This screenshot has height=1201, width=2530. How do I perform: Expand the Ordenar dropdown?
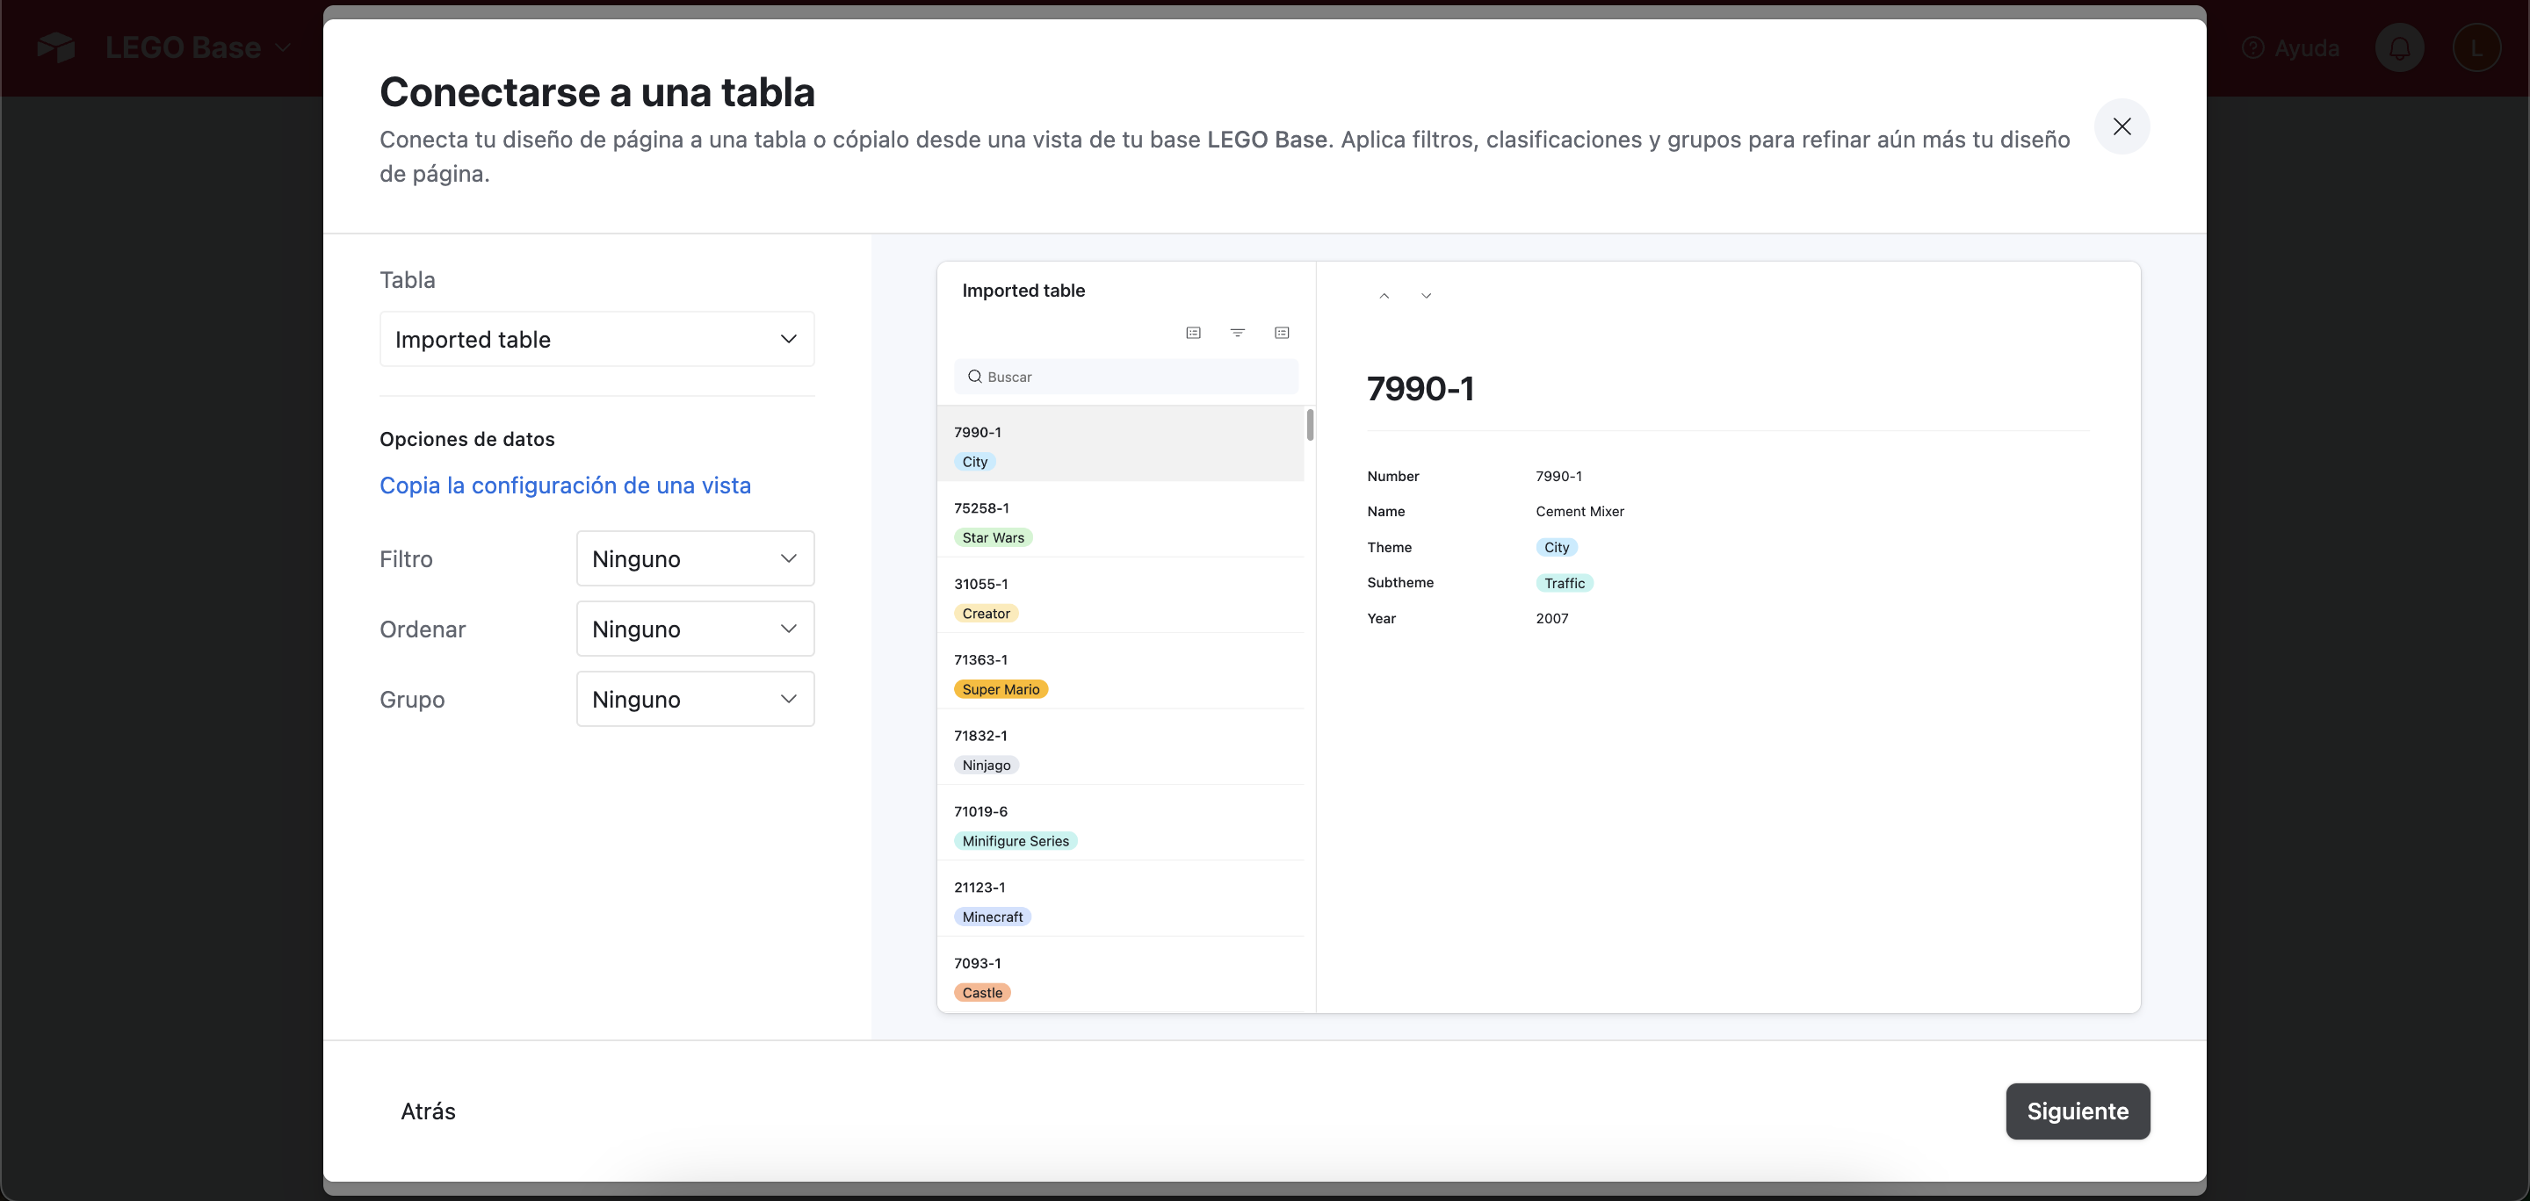(x=694, y=629)
